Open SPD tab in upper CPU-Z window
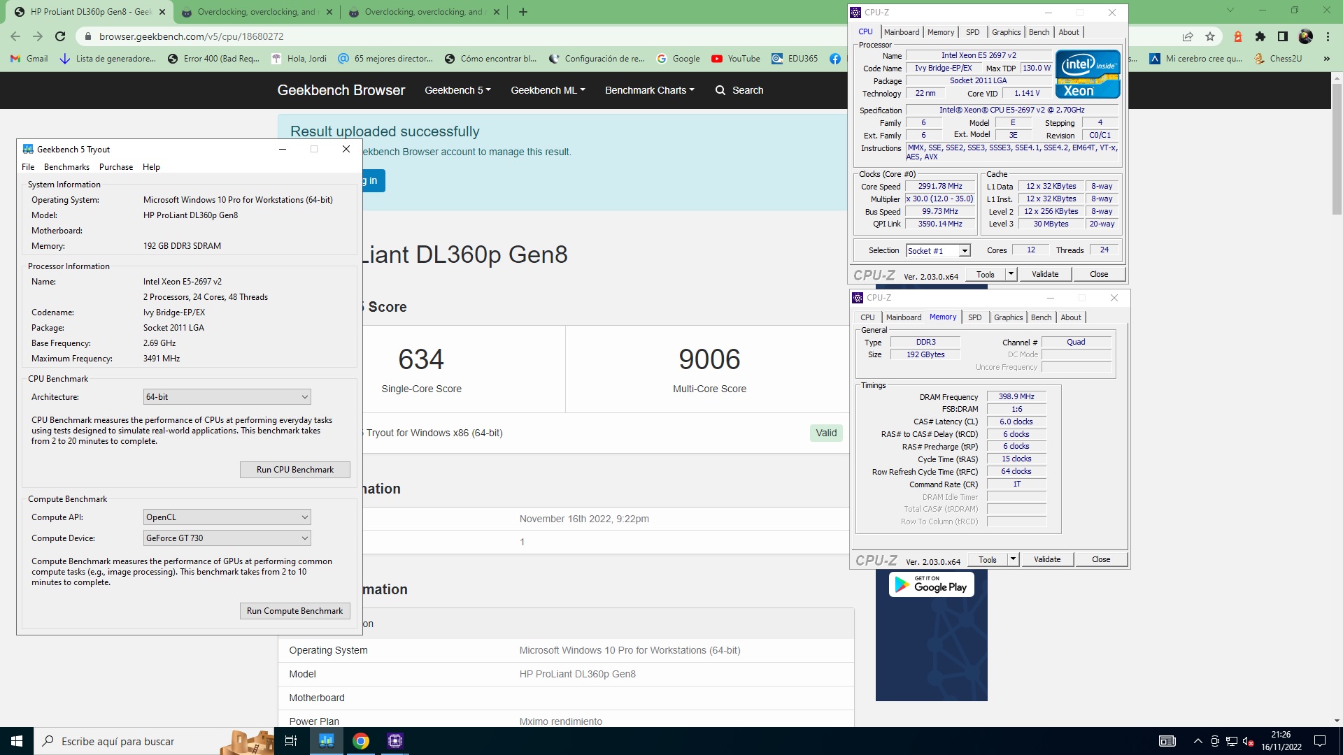 coord(973,32)
